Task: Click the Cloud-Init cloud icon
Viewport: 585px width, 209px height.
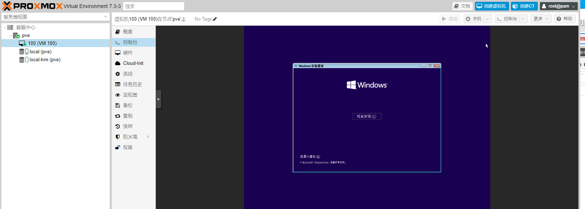Action: click(118, 63)
